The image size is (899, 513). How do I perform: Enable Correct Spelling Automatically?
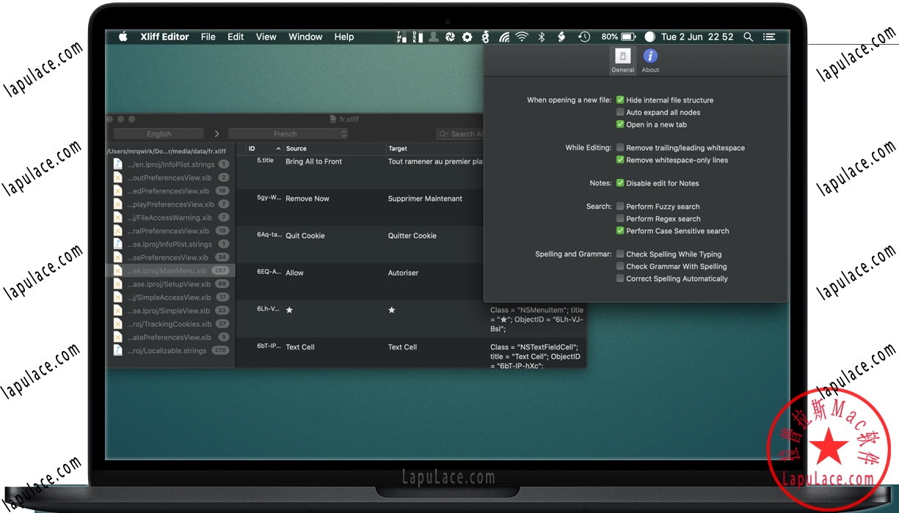pyautogui.click(x=620, y=278)
